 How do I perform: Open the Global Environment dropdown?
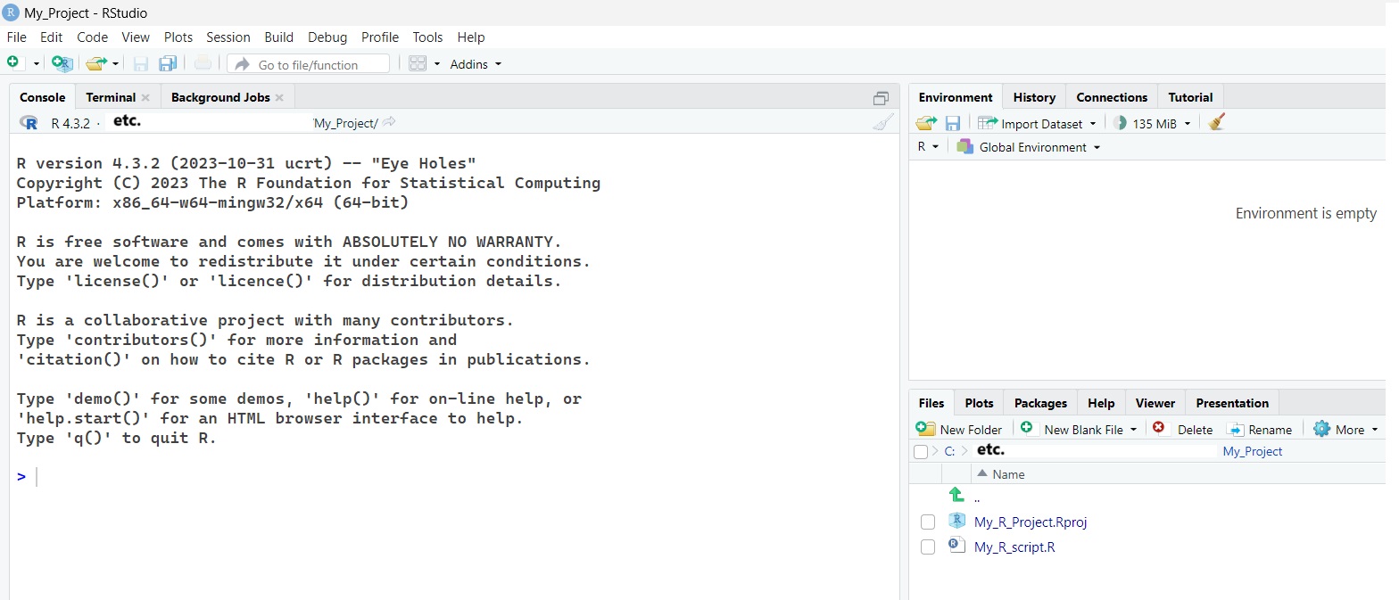[x=1029, y=147]
